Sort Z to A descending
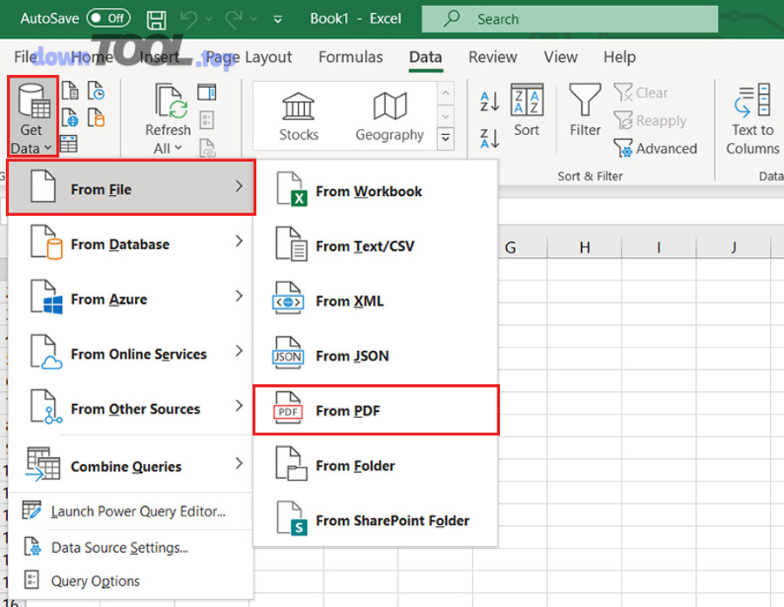784x607 pixels. [x=488, y=138]
